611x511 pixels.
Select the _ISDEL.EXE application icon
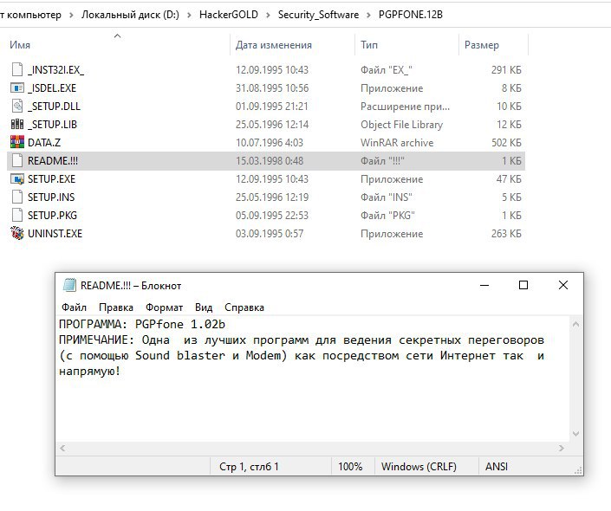[x=17, y=88]
